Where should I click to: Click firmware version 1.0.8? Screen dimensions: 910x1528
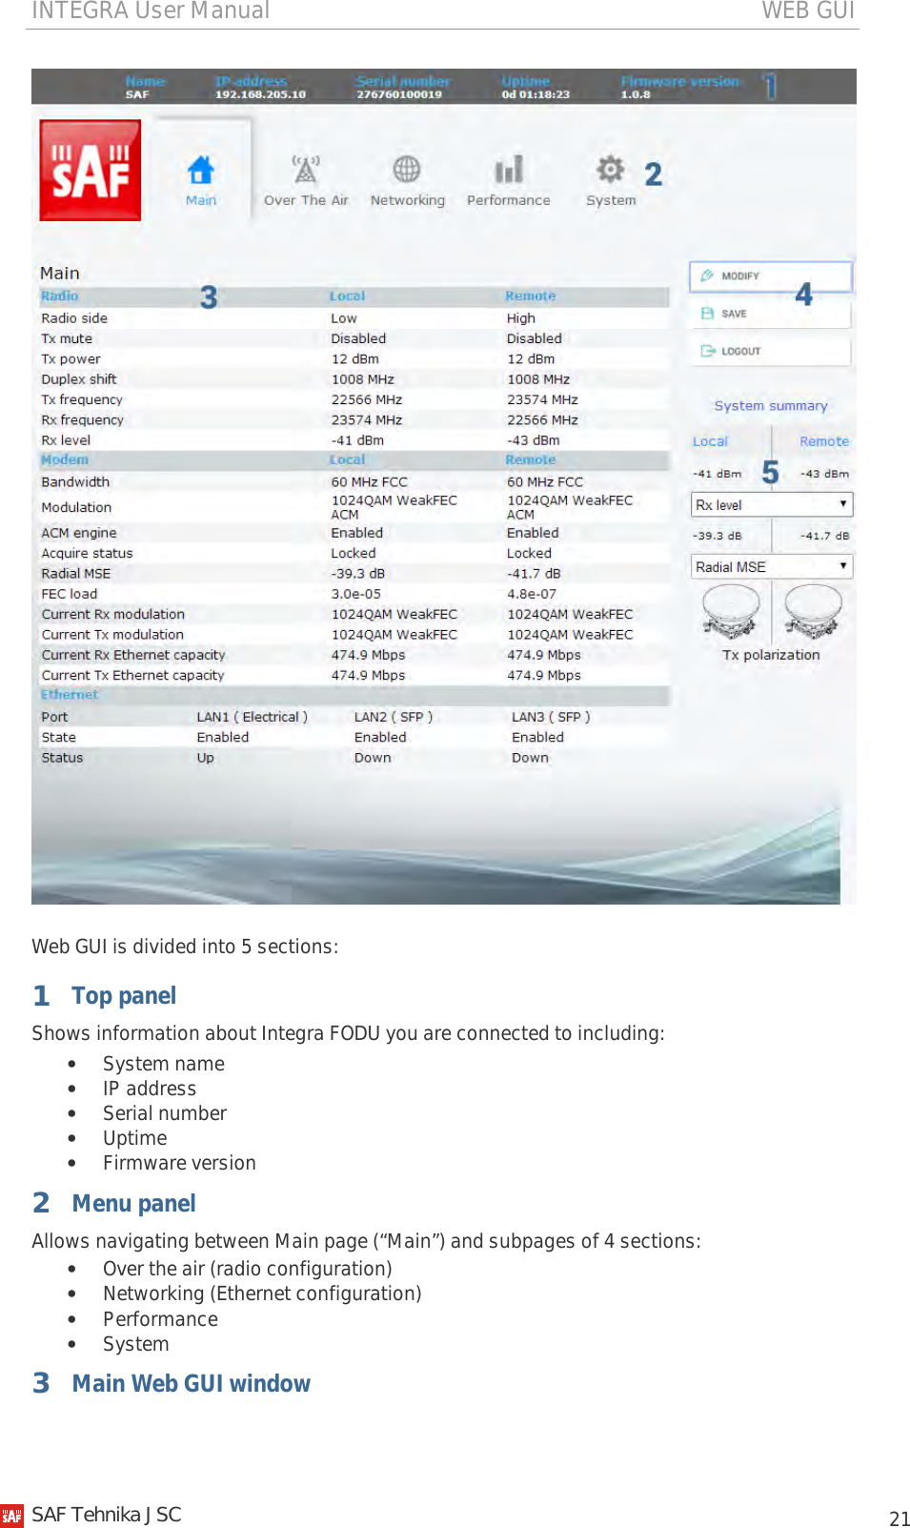click(x=636, y=94)
